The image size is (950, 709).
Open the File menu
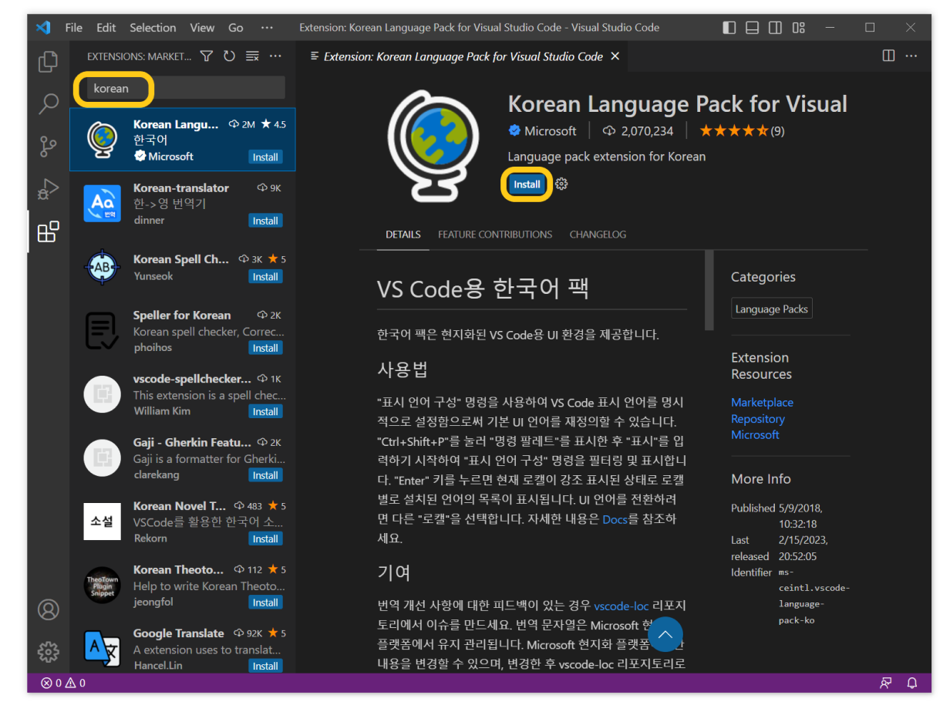74,28
